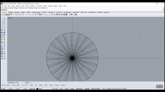Switch to the Curve Tools toolbar tab

(x=59, y=12)
